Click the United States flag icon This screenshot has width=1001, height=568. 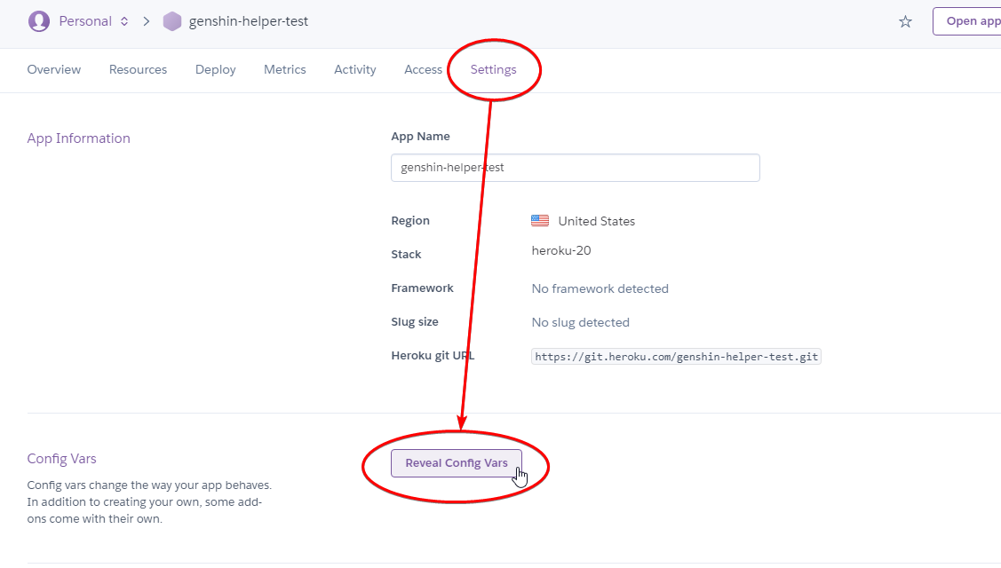540,221
